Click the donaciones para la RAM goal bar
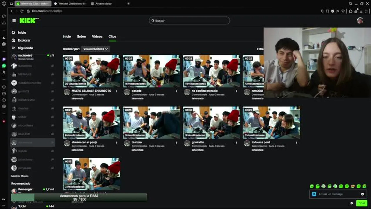371x209 pixels. [79, 198]
